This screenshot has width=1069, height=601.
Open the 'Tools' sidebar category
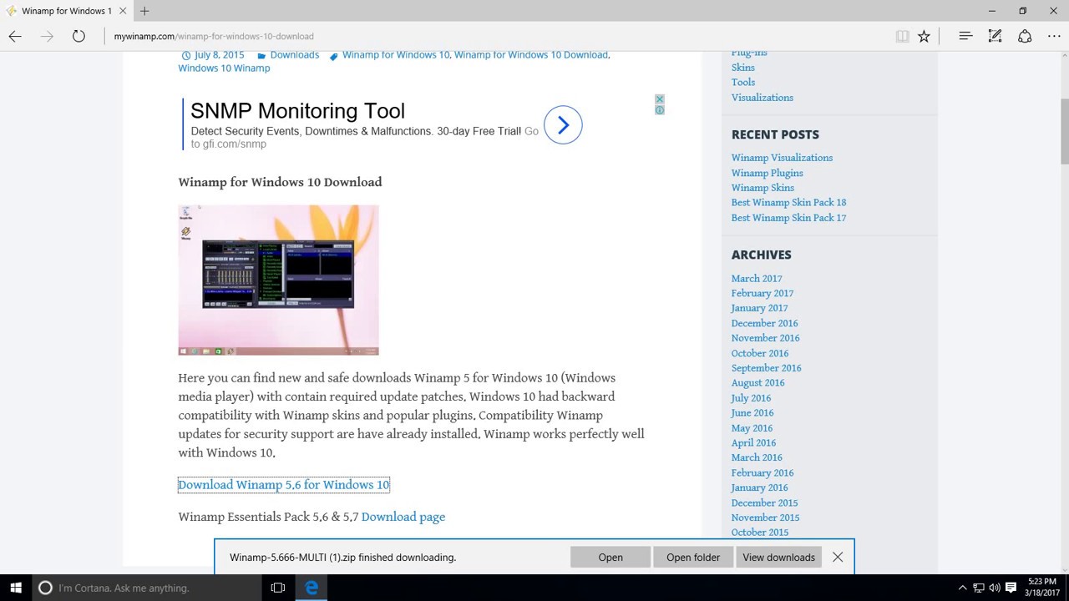click(743, 83)
